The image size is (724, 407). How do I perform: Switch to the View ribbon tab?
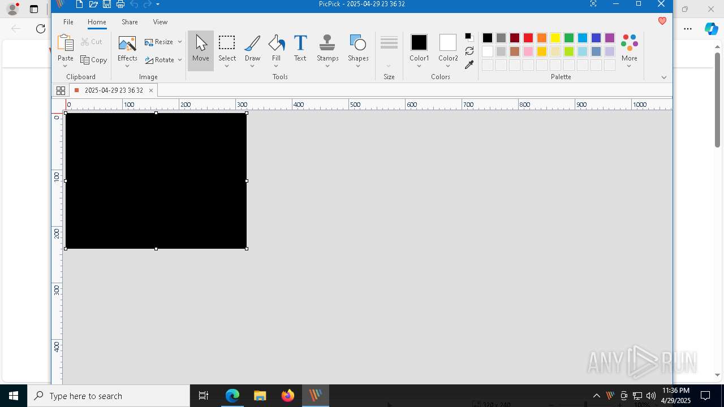coord(160,22)
